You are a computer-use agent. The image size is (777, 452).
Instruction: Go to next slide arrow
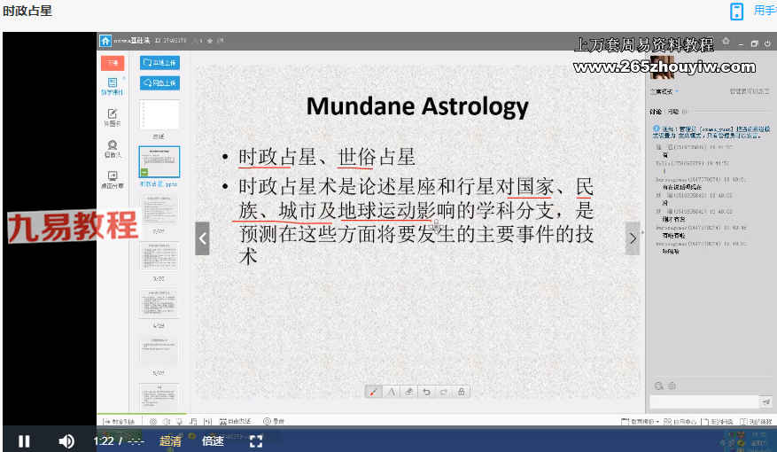[x=633, y=238]
